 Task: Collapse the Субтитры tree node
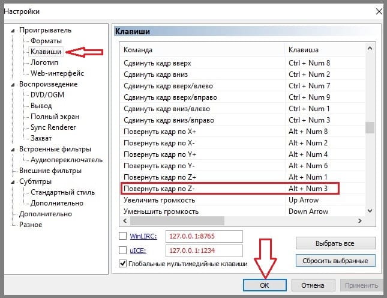coord(13,182)
